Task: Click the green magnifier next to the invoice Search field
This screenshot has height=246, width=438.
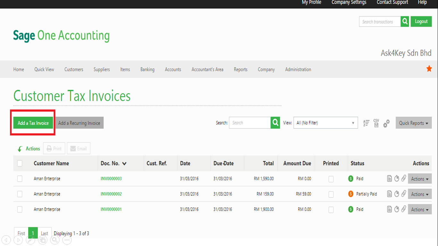Action: click(x=275, y=123)
